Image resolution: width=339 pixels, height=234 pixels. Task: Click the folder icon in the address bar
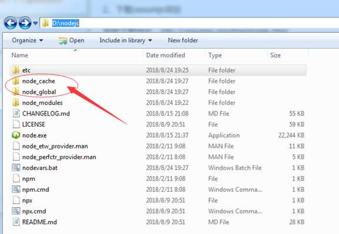pyautogui.click(x=45, y=23)
